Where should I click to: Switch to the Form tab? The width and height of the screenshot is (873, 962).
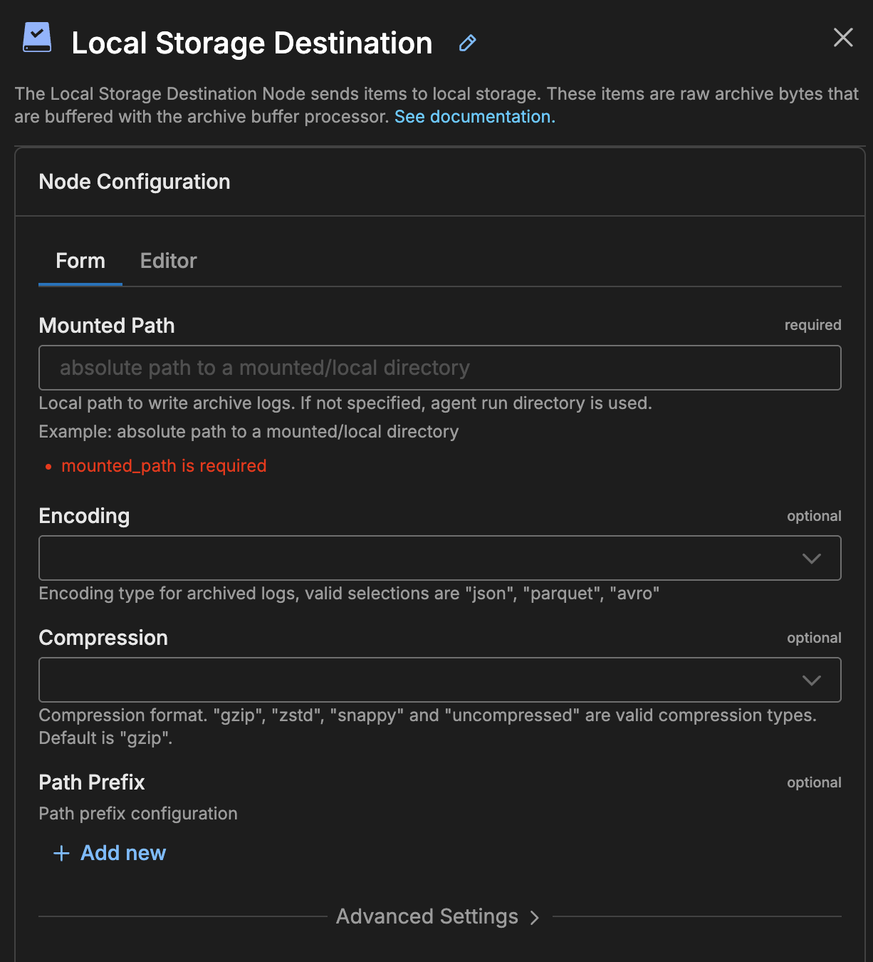[x=80, y=261]
